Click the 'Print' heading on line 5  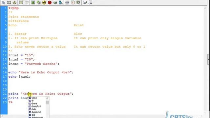(x=79, y=25)
